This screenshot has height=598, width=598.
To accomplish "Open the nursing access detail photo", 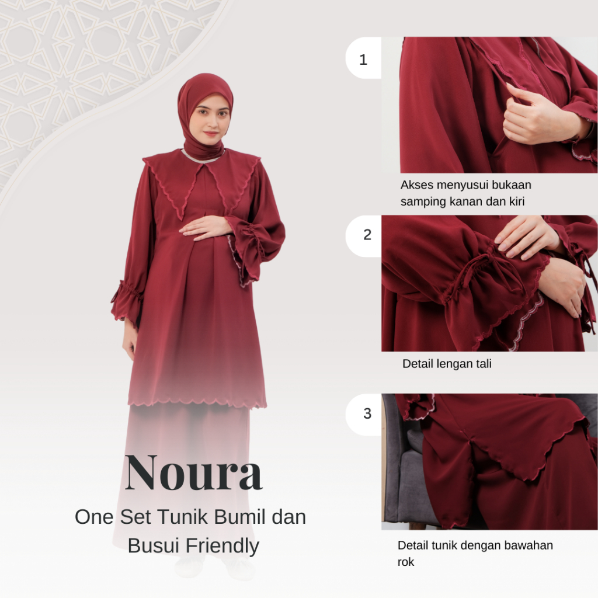I will [x=489, y=105].
